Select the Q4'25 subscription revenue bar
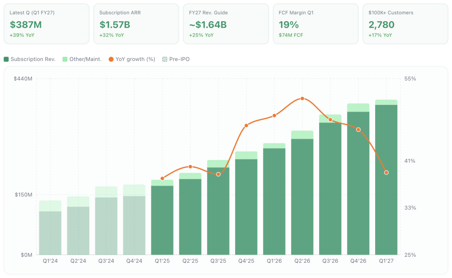Viewport: 452px width, 278px height. pos(246,207)
